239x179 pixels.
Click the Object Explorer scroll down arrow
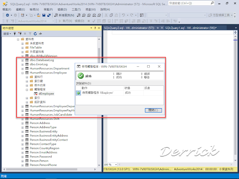(99, 165)
